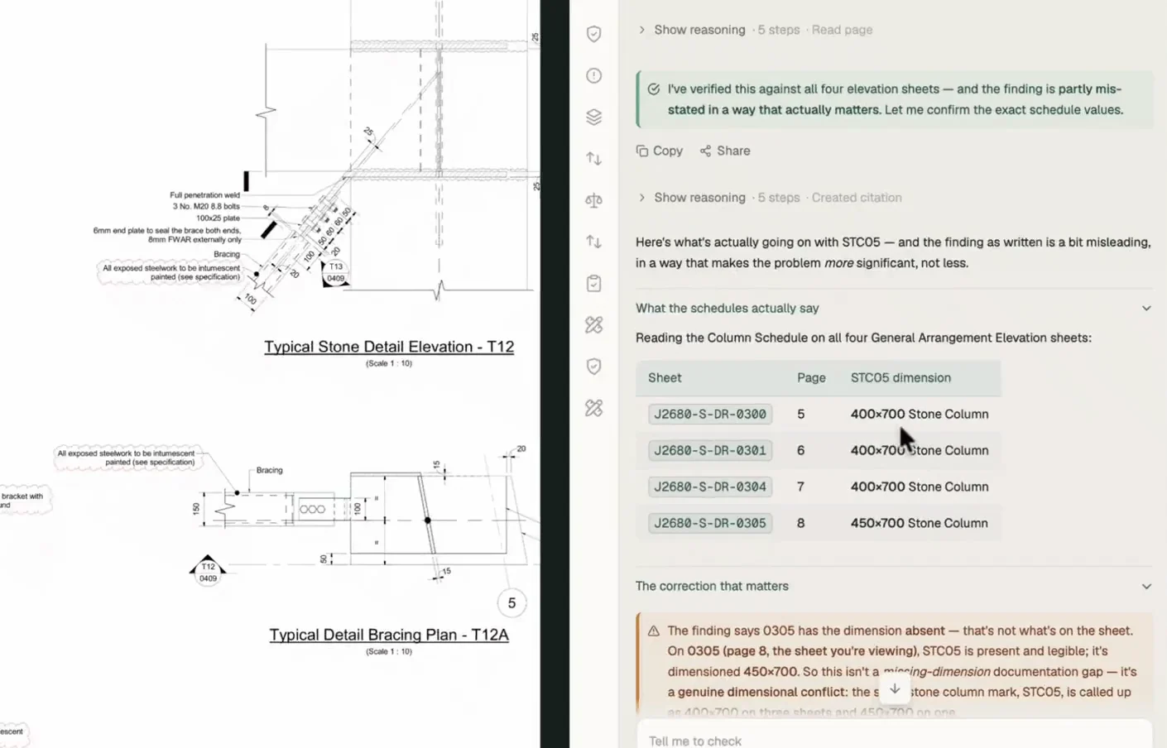Image resolution: width=1167 pixels, height=748 pixels.
Task: Click the '3 No. M20 8.8 bolts' annotation
Action: (x=206, y=206)
